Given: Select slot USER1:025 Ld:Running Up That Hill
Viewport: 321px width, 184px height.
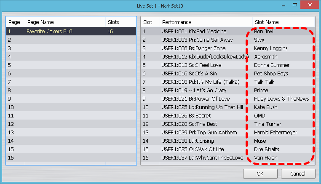Looking at the screenshot, I should pyautogui.click(x=228, y=107).
